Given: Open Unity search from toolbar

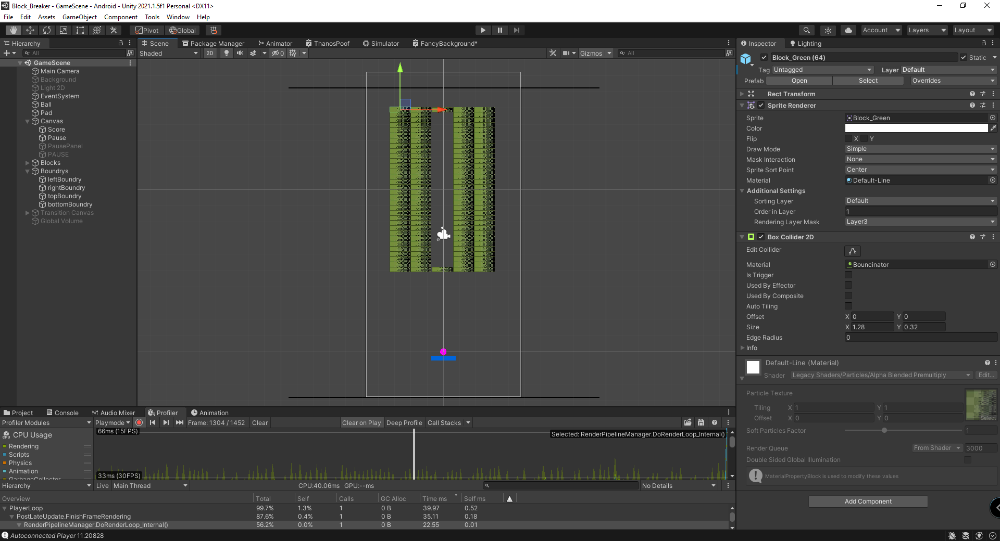Looking at the screenshot, I should (x=806, y=30).
